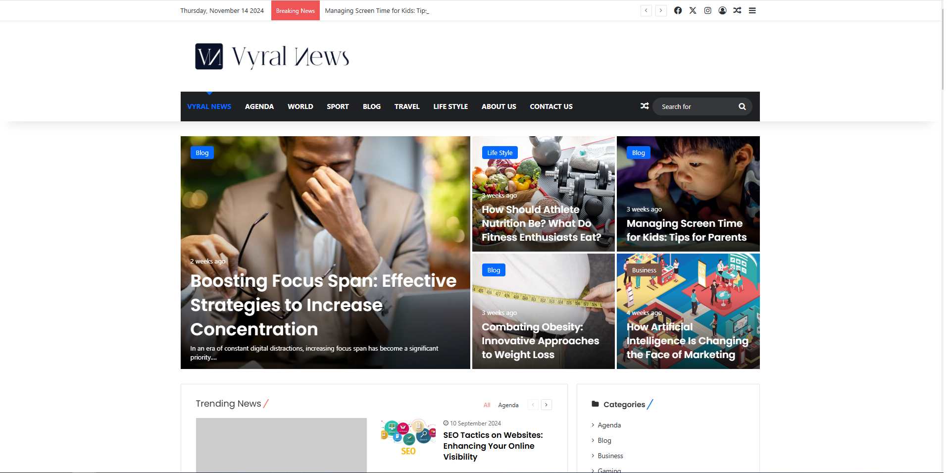Open the SEO Tactics on Websites article

tap(493, 446)
